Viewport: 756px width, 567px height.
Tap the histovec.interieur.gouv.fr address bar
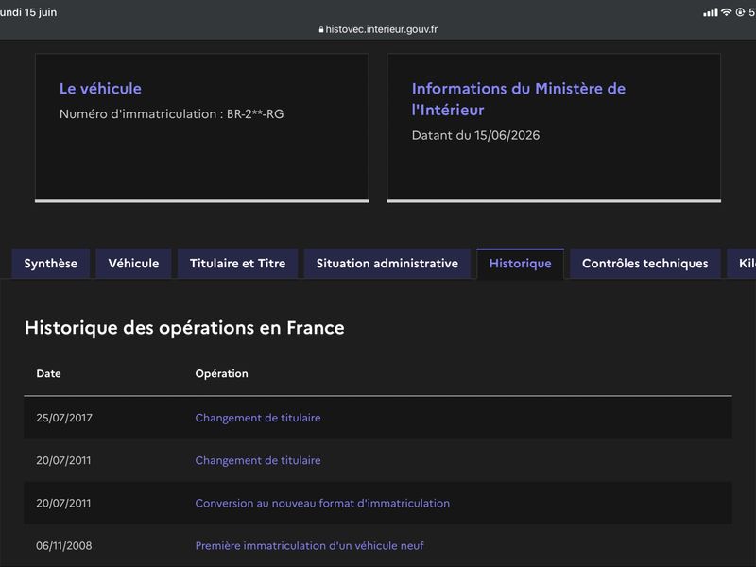click(x=378, y=29)
